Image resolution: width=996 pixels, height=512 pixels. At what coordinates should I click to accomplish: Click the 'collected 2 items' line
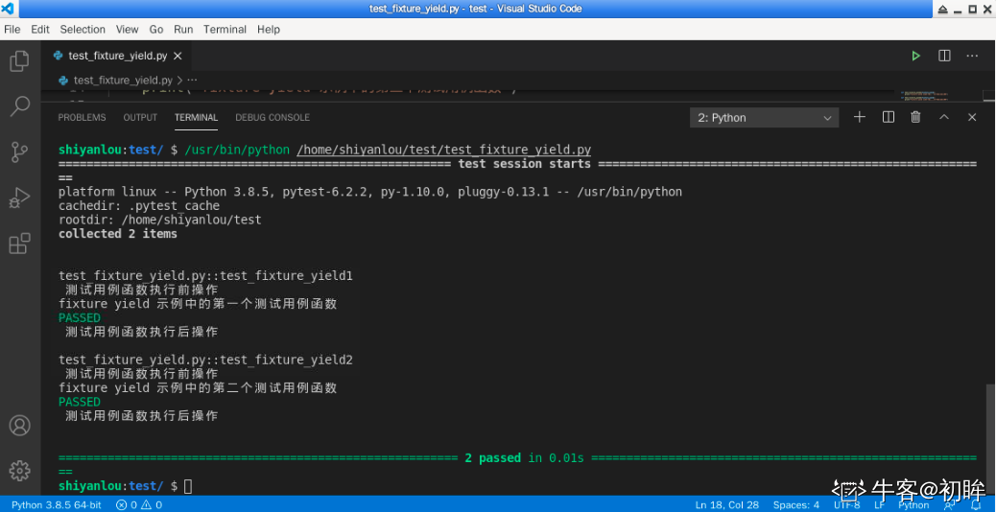(x=117, y=234)
